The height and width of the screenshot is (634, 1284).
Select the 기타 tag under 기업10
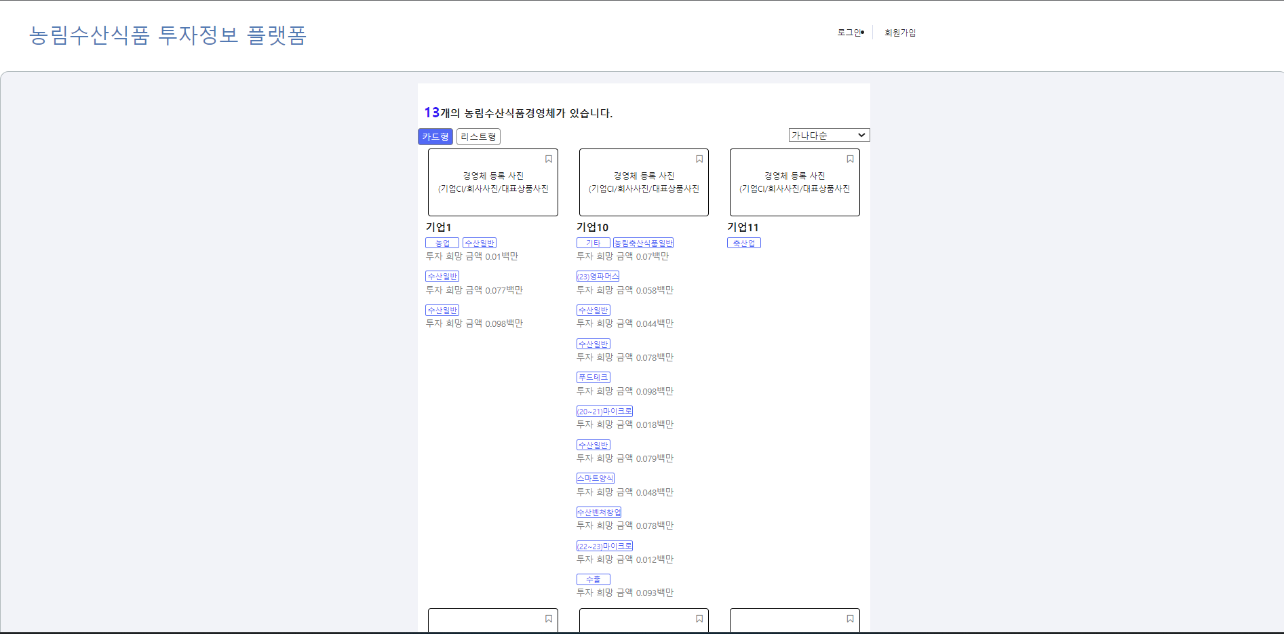592,242
